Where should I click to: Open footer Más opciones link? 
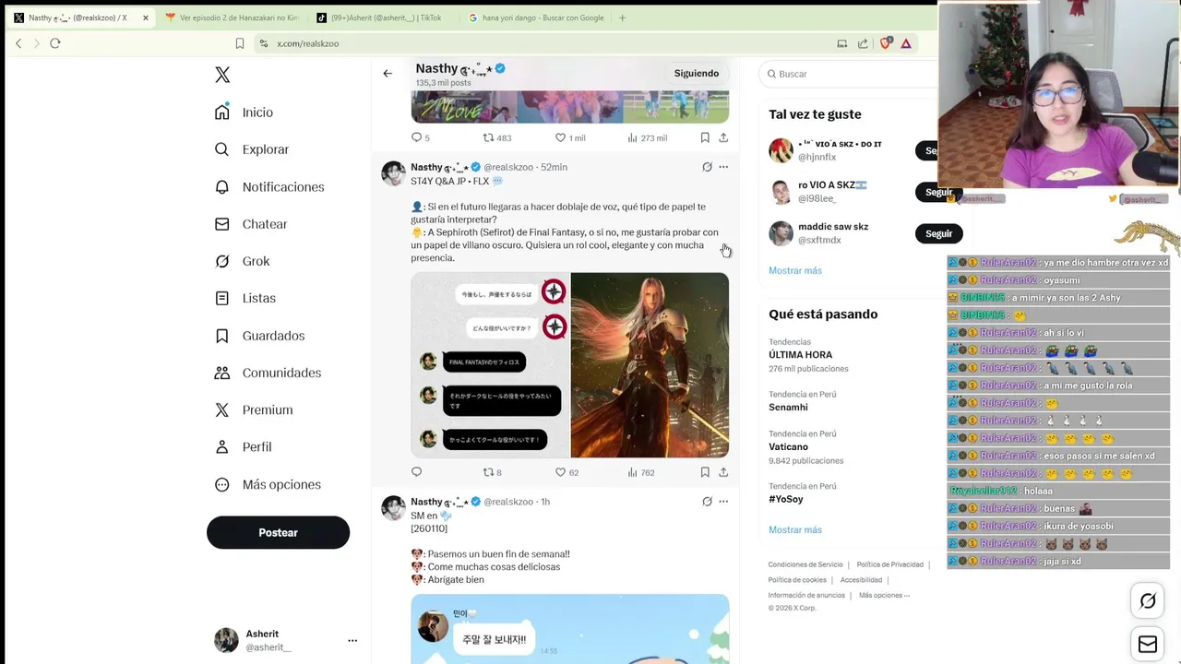coord(884,596)
